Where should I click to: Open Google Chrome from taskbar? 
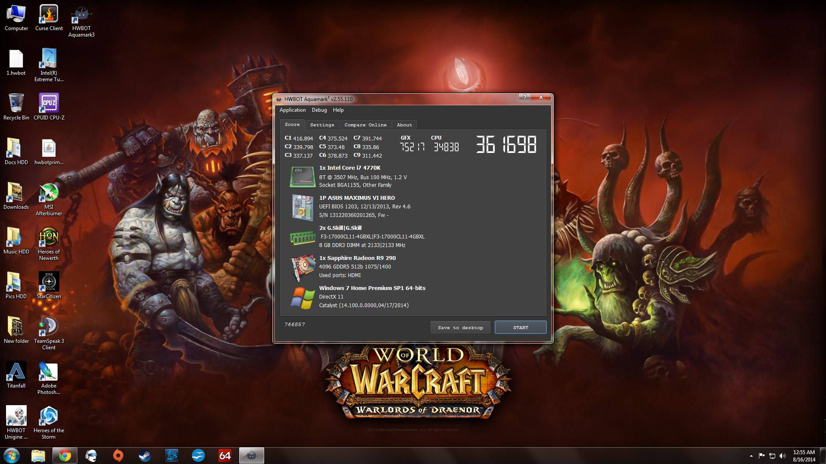tap(65, 455)
